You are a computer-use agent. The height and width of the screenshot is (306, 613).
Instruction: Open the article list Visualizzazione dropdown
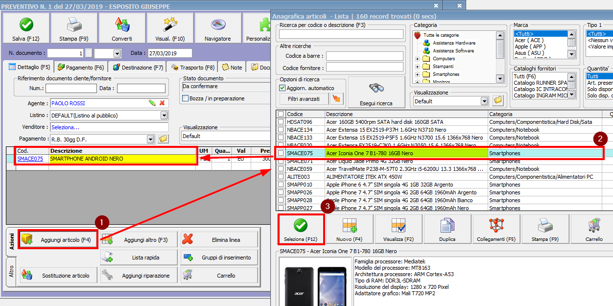coord(485,101)
